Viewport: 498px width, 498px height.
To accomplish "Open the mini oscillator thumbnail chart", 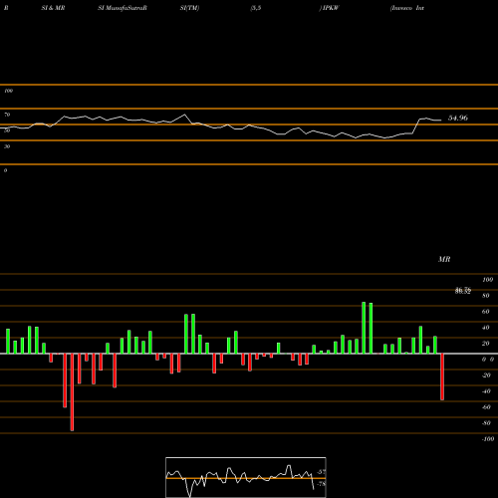I will pos(246,477).
